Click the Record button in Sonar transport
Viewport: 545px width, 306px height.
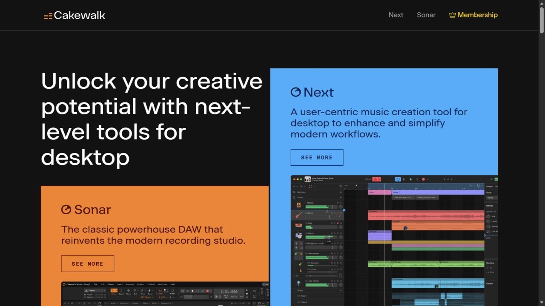point(207,291)
